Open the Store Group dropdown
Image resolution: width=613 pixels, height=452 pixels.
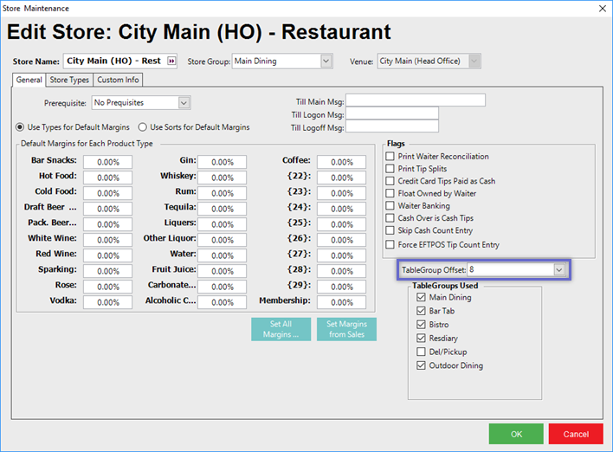326,61
